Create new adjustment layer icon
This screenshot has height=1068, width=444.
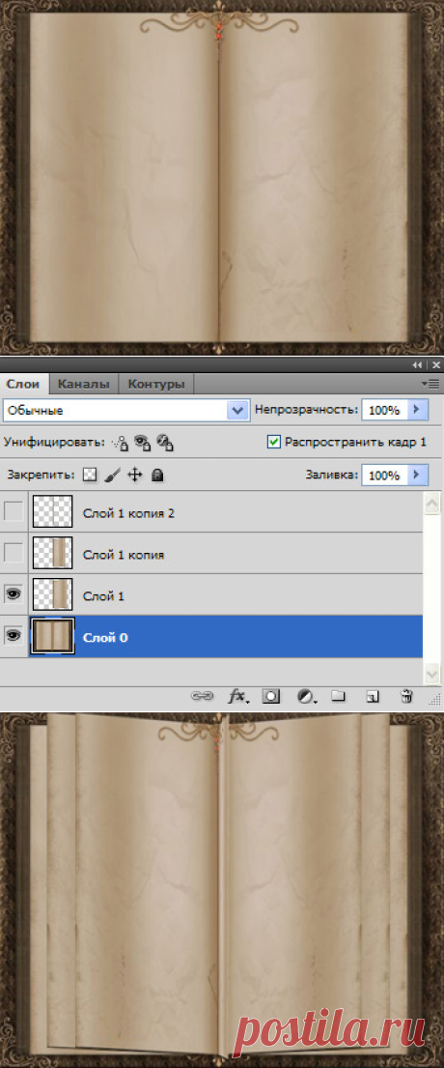click(307, 696)
